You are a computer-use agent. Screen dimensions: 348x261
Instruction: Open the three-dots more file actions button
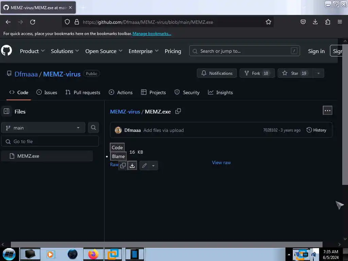point(327,110)
